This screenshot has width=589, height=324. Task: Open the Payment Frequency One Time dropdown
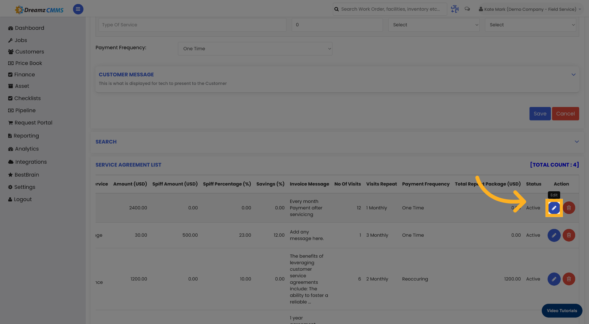[x=255, y=49]
